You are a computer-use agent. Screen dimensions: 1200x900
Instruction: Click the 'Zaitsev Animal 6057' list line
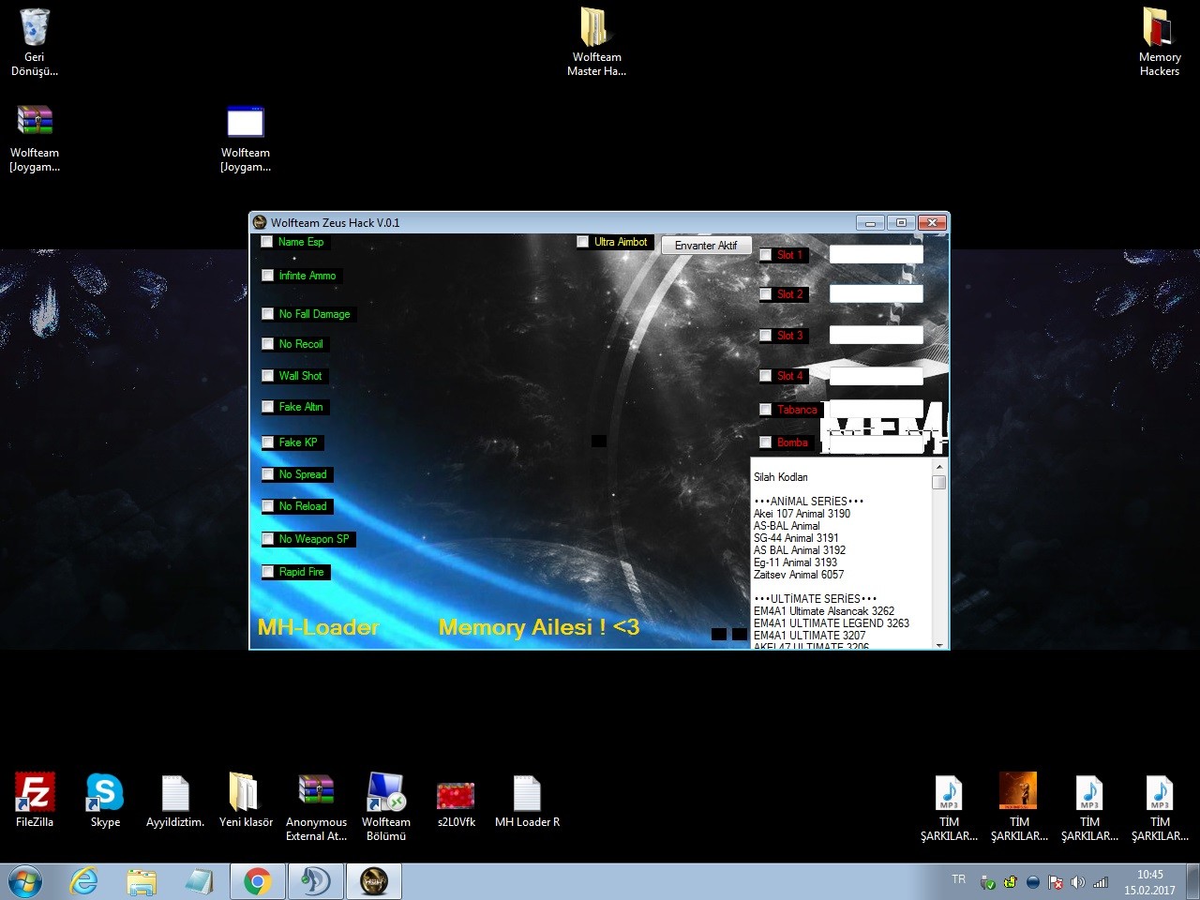799,575
